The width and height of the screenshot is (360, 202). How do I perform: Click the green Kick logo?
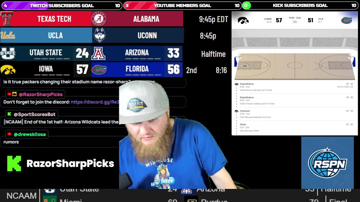point(14,164)
